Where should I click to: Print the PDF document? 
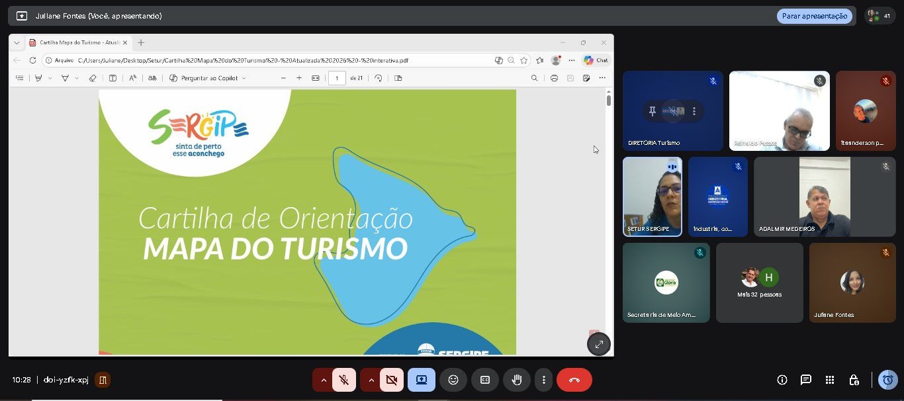coord(554,78)
